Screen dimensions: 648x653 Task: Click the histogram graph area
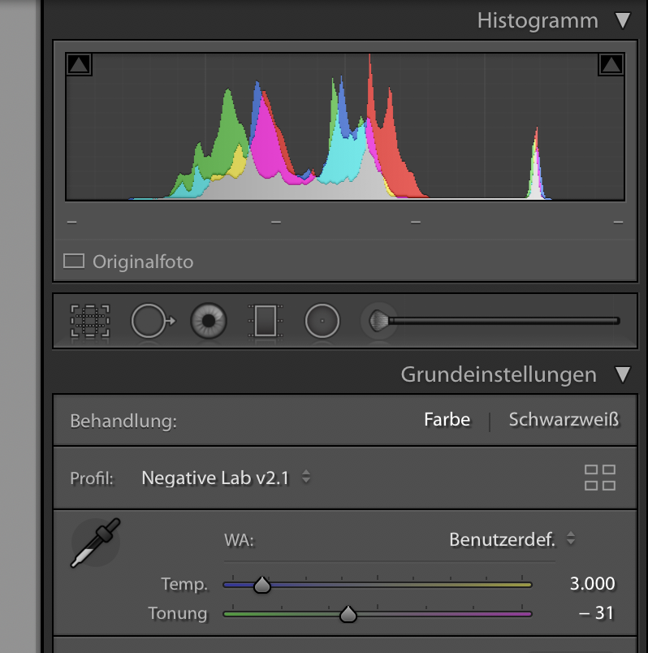coord(345,127)
